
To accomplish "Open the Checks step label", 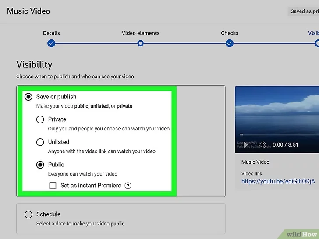I will [230, 33].
